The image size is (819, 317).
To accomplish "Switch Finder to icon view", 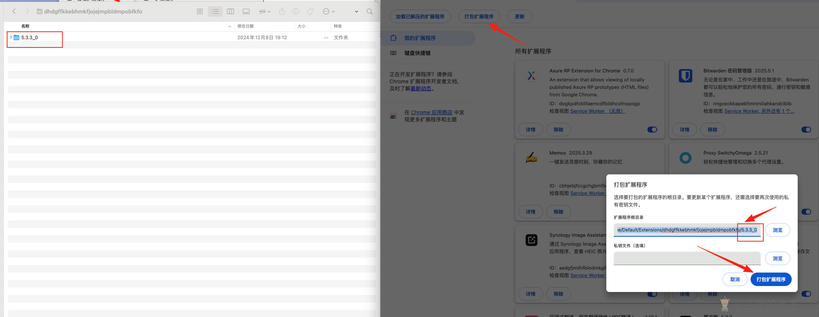I will point(200,12).
